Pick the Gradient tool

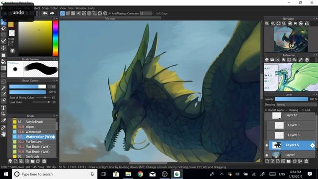(x=3, y=68)
